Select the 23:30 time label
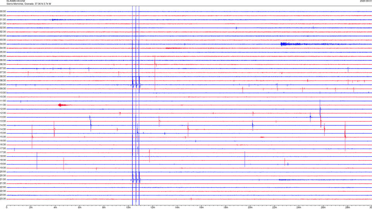Viewport: 372px width, 209px height. 3,199
